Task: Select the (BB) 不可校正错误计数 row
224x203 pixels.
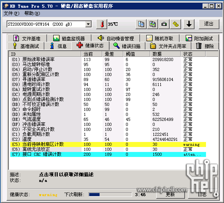Action: tap(108, 104)
